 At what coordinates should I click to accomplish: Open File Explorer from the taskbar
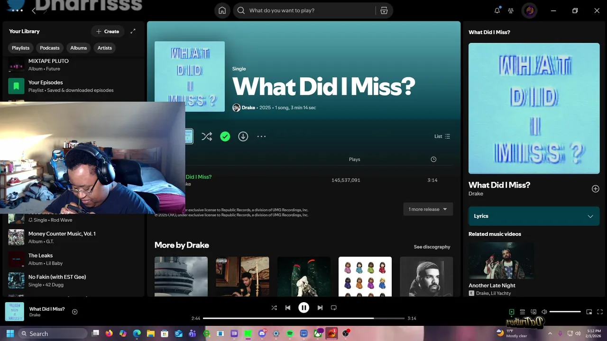[151, 333]
